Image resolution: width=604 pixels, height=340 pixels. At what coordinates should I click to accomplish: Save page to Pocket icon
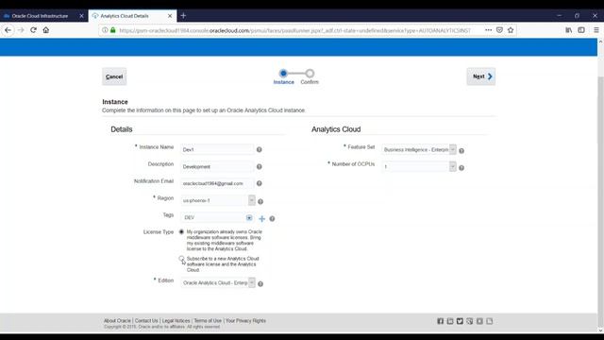(499, 30)
